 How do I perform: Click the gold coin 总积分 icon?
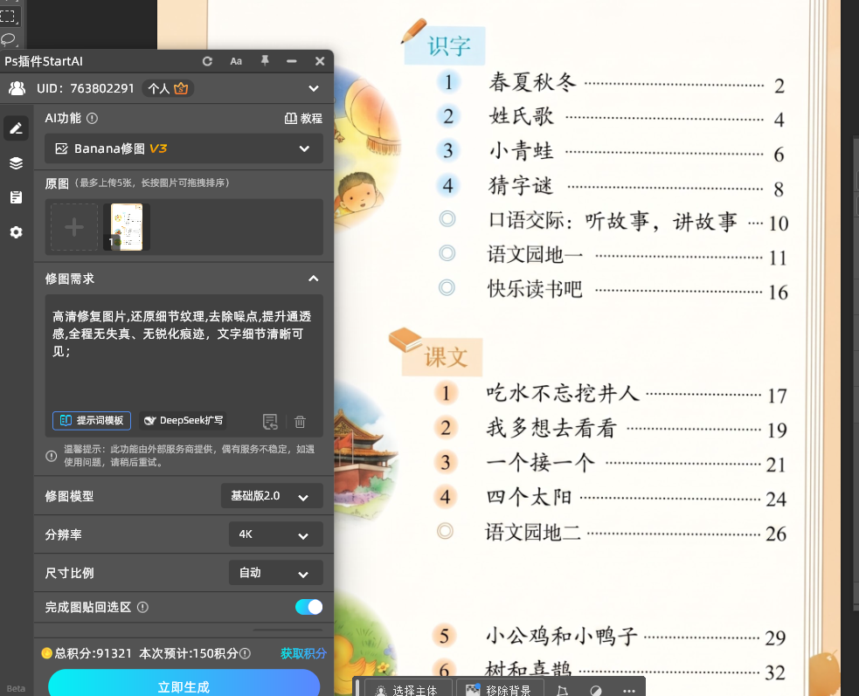click(47, 652)
